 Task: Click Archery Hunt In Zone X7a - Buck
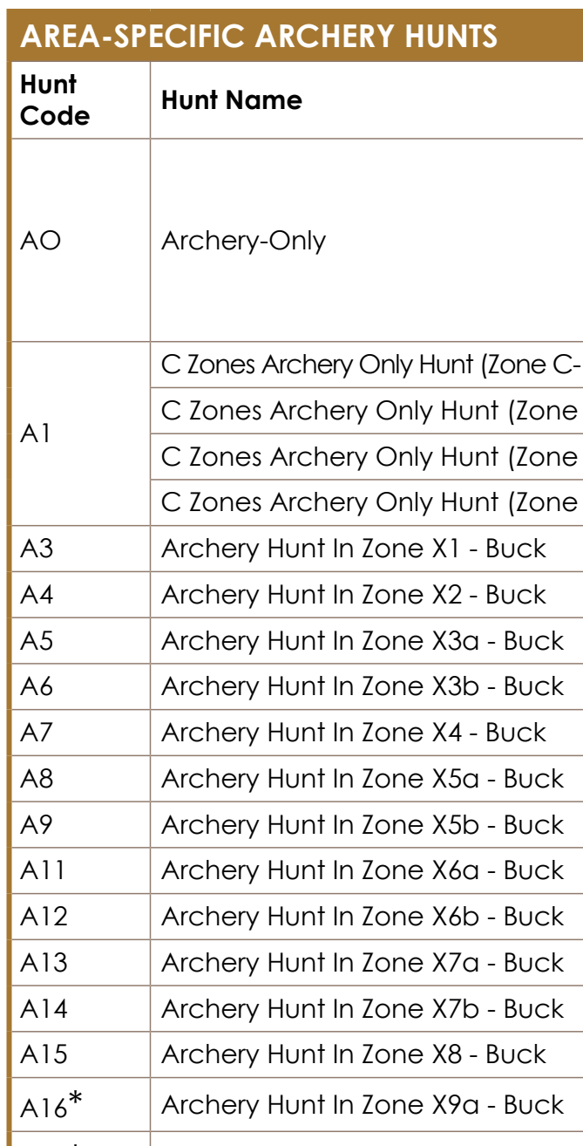[x=363, y=962]
